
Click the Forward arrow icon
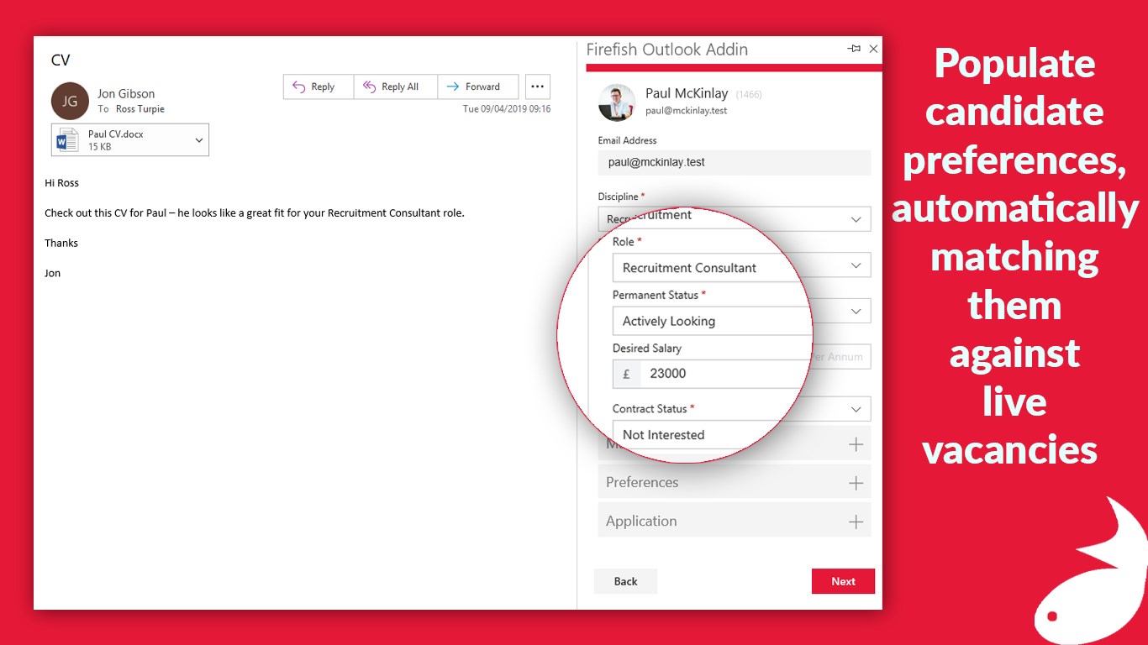[455, 87]
